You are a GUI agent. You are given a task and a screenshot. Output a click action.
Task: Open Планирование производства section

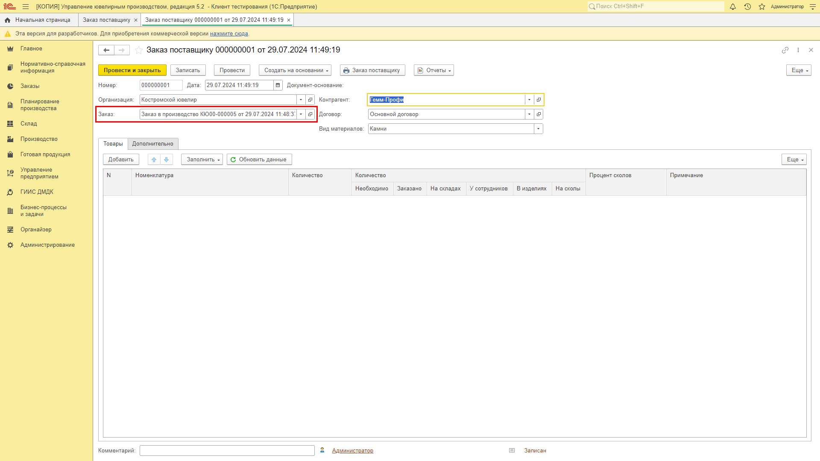click(x=40, y=105)
